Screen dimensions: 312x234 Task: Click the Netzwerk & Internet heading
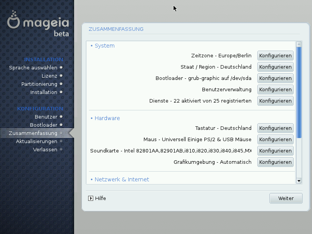tap(122, 179)
